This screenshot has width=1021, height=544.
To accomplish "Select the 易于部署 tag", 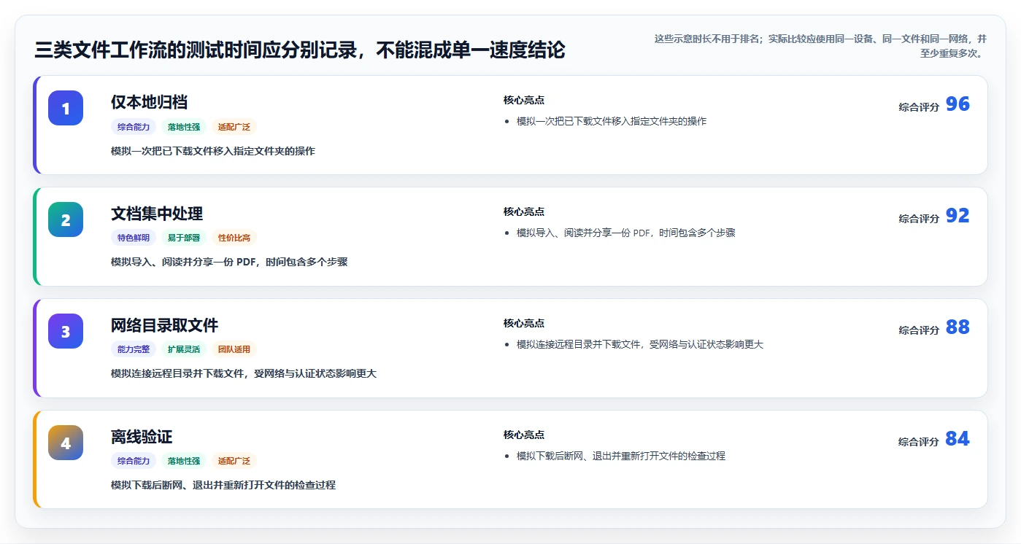I will pyautogui.click(x=184, y=238).
